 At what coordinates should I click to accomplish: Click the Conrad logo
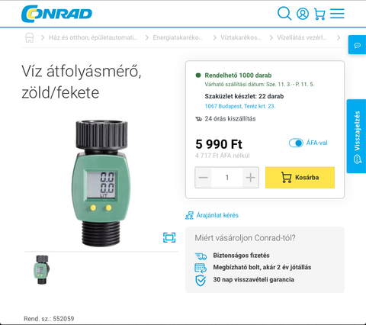pyautogui.click(x=56, y=14)
